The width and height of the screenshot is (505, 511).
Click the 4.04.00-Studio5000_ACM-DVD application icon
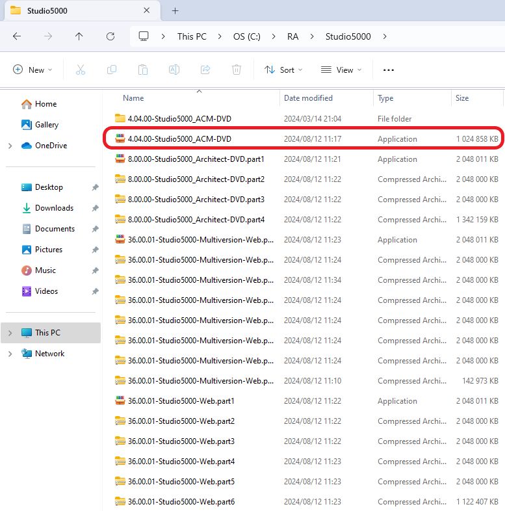tap(120, 138)
